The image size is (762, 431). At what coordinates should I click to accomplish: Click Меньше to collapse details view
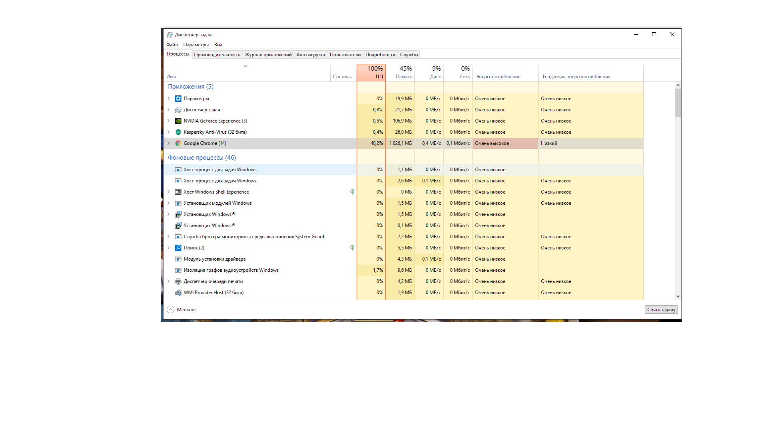click(x=182, y=310)
